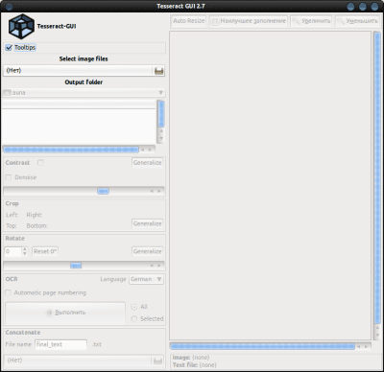Screen dimensions: 384x372
Task: Uncheck the Tooltips checkbox
Action: [x=9, y=48]
